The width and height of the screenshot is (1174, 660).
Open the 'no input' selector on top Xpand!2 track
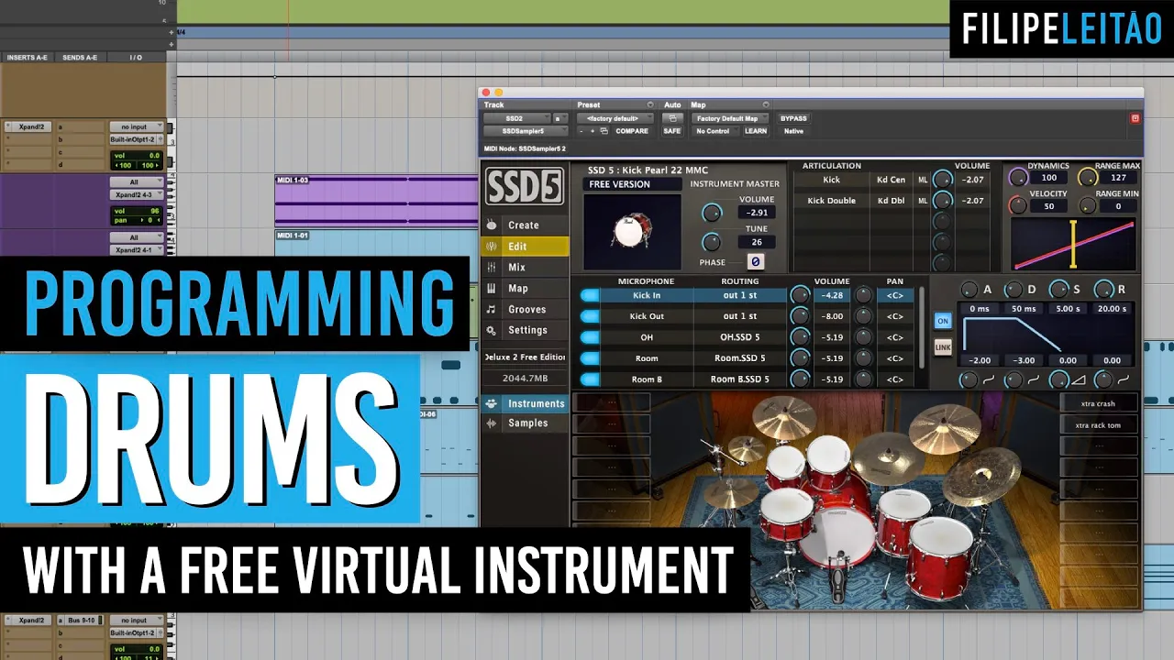point(137,126)
